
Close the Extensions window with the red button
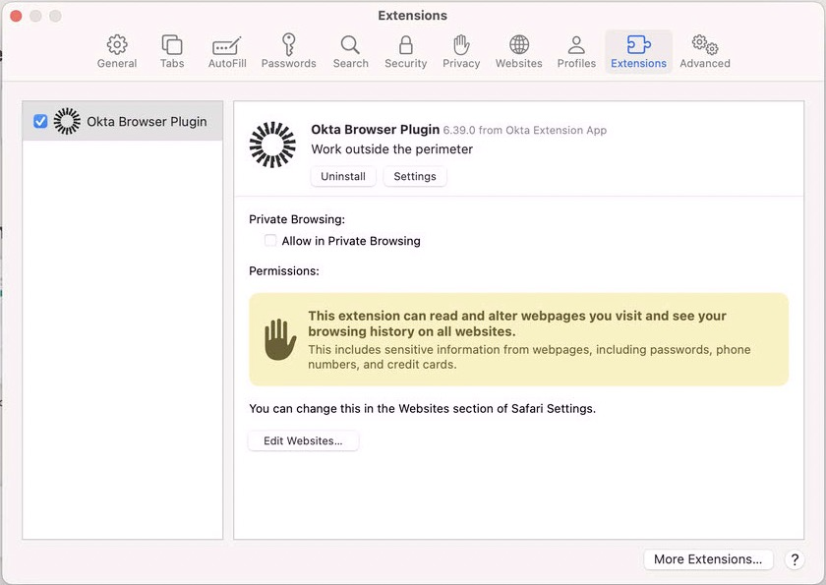(x=16, y=16)
